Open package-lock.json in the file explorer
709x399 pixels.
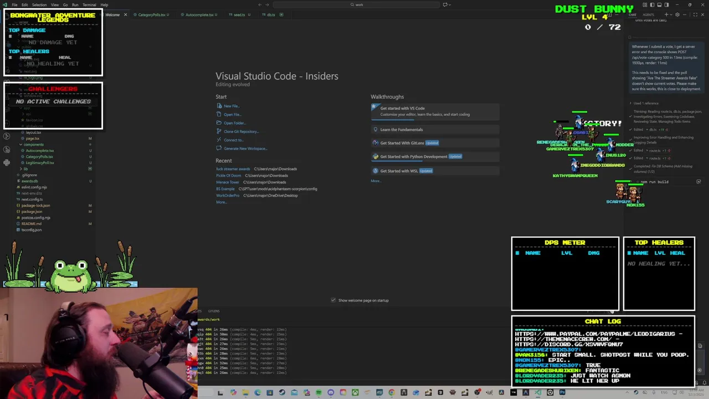click(35, 206)
